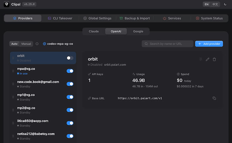Switch language to 中文

[x=215, y=4]
